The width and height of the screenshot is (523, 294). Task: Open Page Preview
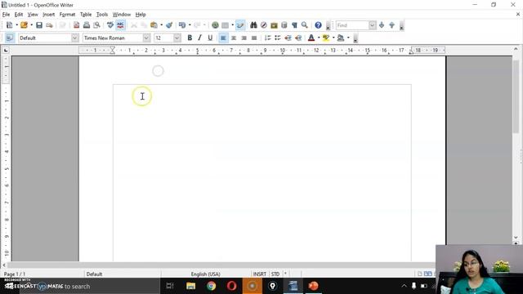96,25
